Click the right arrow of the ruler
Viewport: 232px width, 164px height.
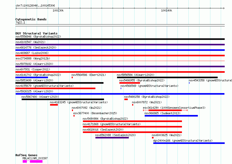224,8
